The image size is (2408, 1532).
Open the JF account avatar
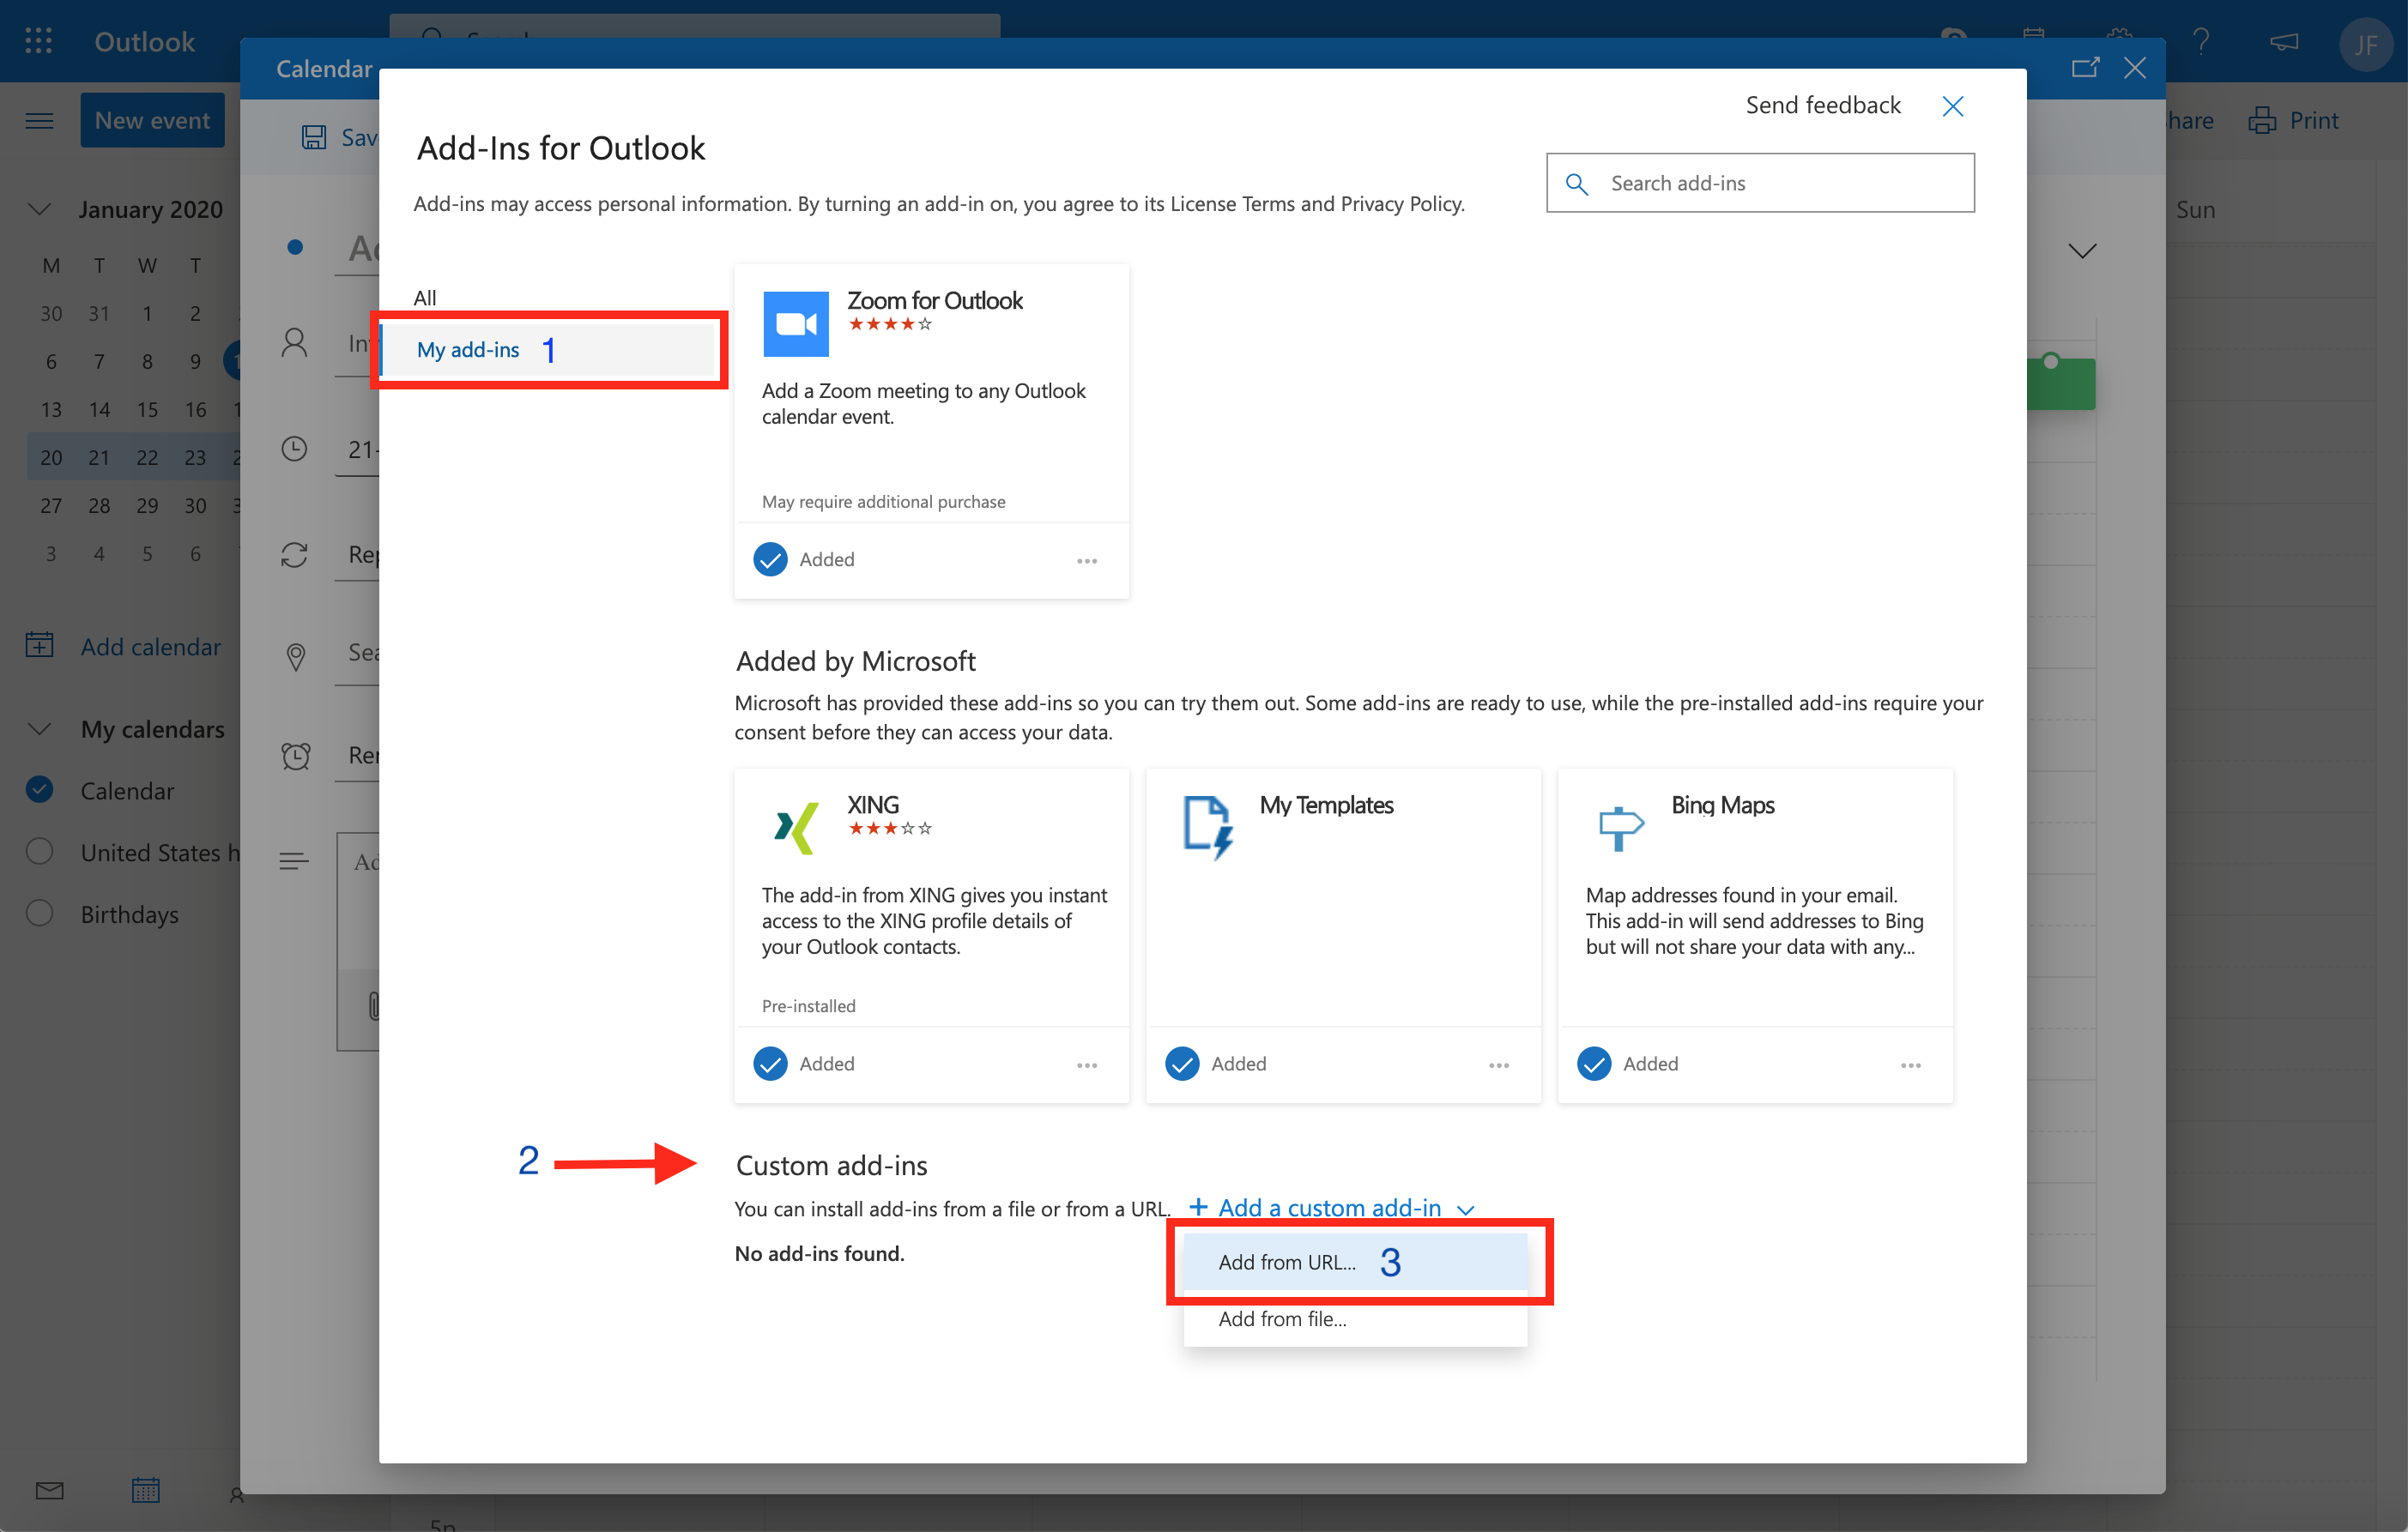click(x=2365, y=44)
